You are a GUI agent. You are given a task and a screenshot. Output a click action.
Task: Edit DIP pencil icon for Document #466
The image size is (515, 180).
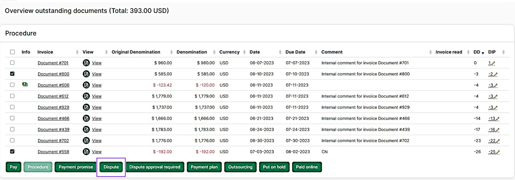coord(498,119)
